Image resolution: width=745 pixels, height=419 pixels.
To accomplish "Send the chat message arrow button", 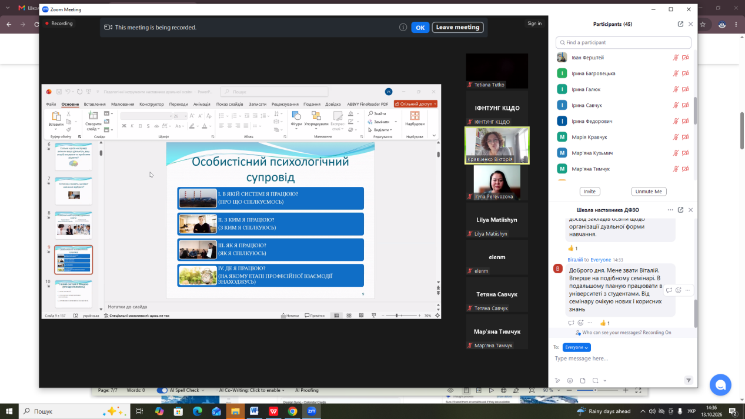I will point(689,380).
